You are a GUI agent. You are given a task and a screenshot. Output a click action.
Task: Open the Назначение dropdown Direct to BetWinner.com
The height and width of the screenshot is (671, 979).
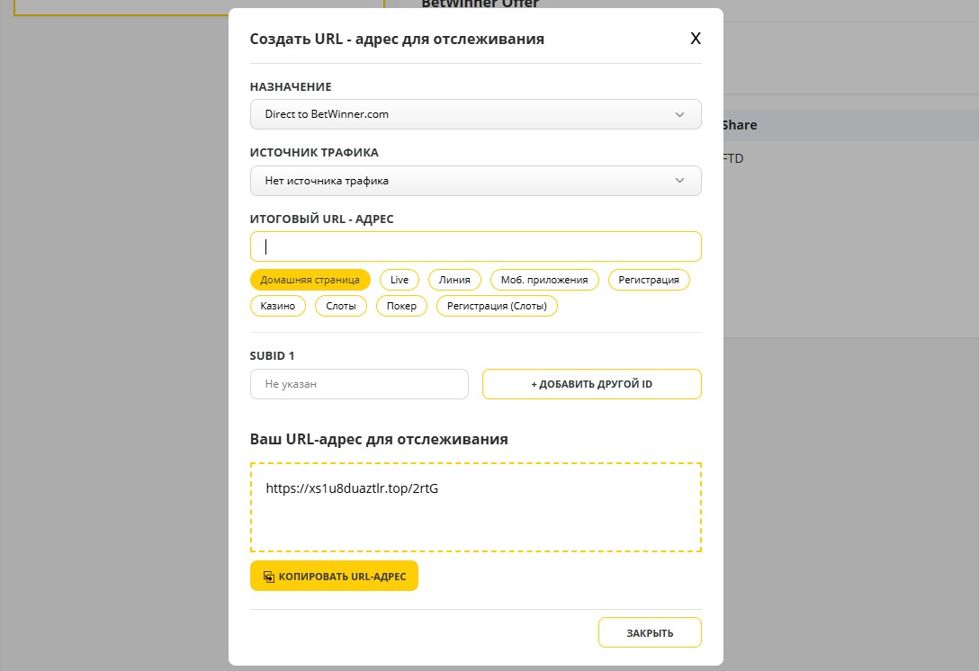pyautogui.click(x=476, y=114)
